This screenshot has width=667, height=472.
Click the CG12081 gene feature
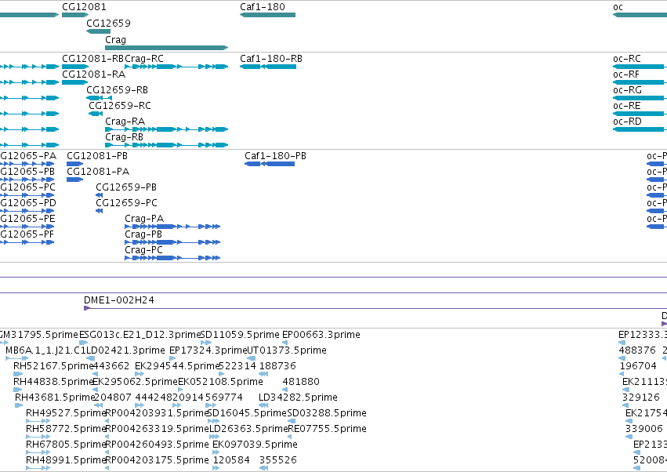coord(75,15)
